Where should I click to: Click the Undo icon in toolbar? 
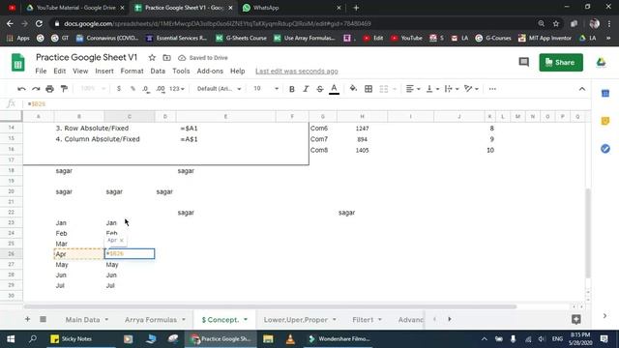21,89
